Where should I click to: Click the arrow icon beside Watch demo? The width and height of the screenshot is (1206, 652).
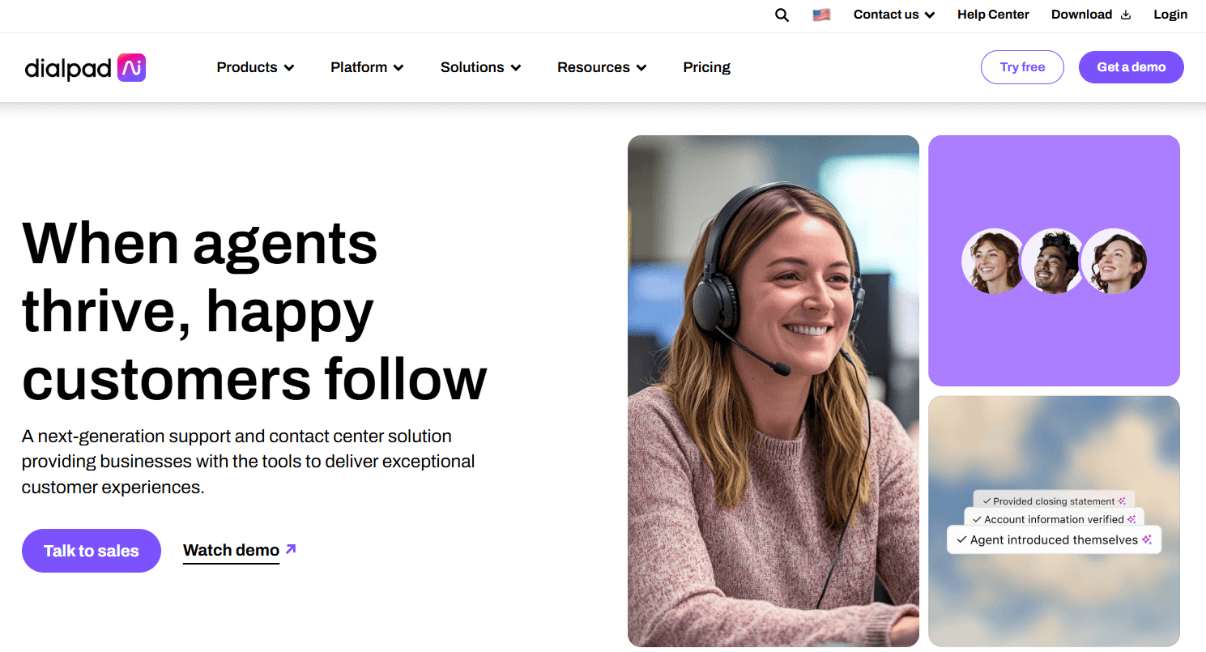pyautogui.click(x=289, y=549)
